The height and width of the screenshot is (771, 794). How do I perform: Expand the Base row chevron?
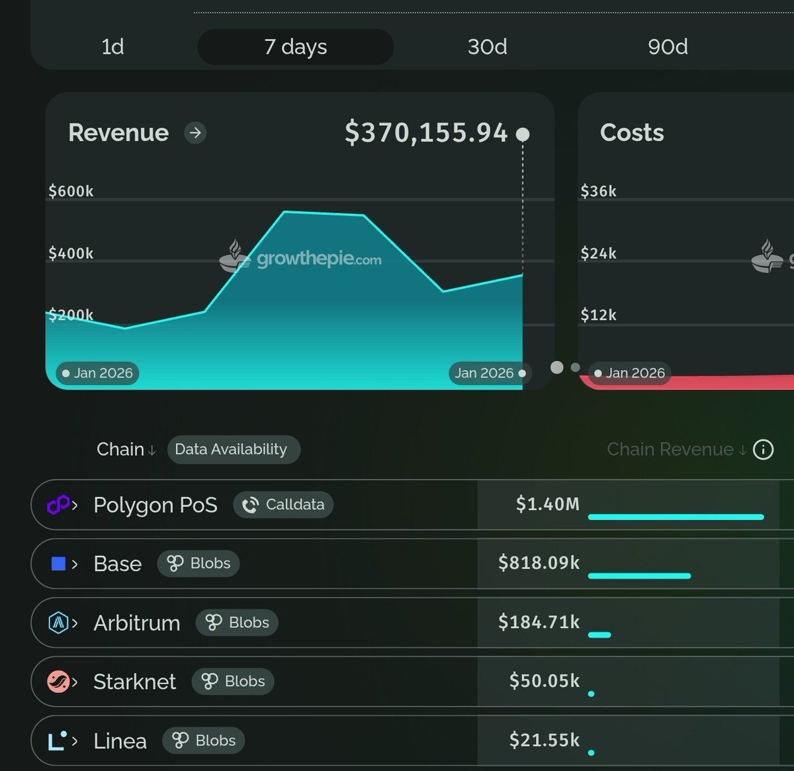pos(75,565)
